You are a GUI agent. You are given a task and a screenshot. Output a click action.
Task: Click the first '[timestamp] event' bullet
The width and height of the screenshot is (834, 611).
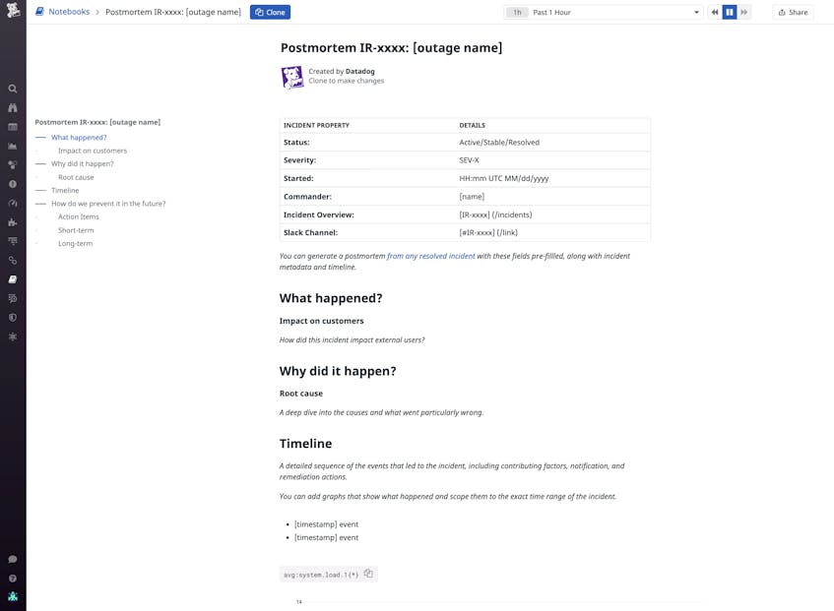(x=326, y=524)
